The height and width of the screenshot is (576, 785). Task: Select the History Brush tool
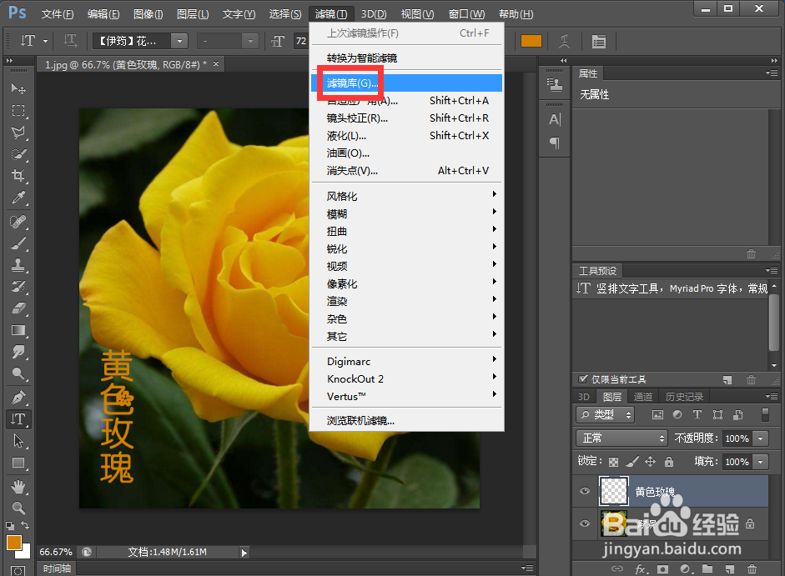[x=18, y=287]
